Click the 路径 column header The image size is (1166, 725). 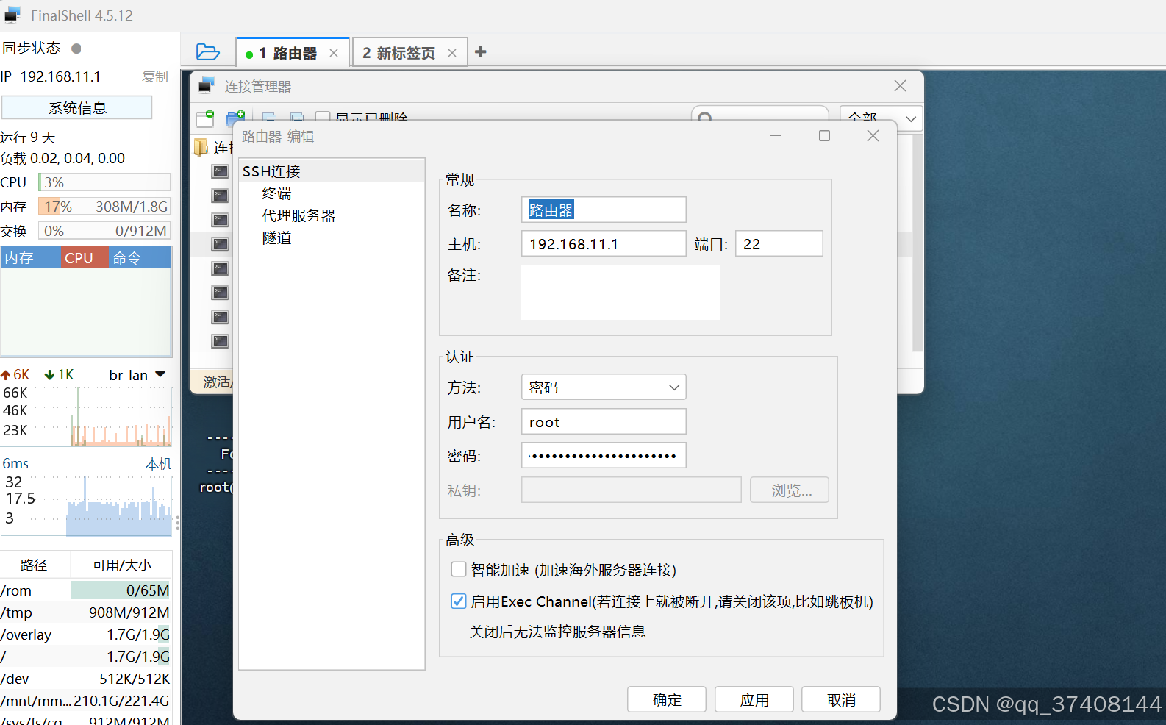pos(35,565)
